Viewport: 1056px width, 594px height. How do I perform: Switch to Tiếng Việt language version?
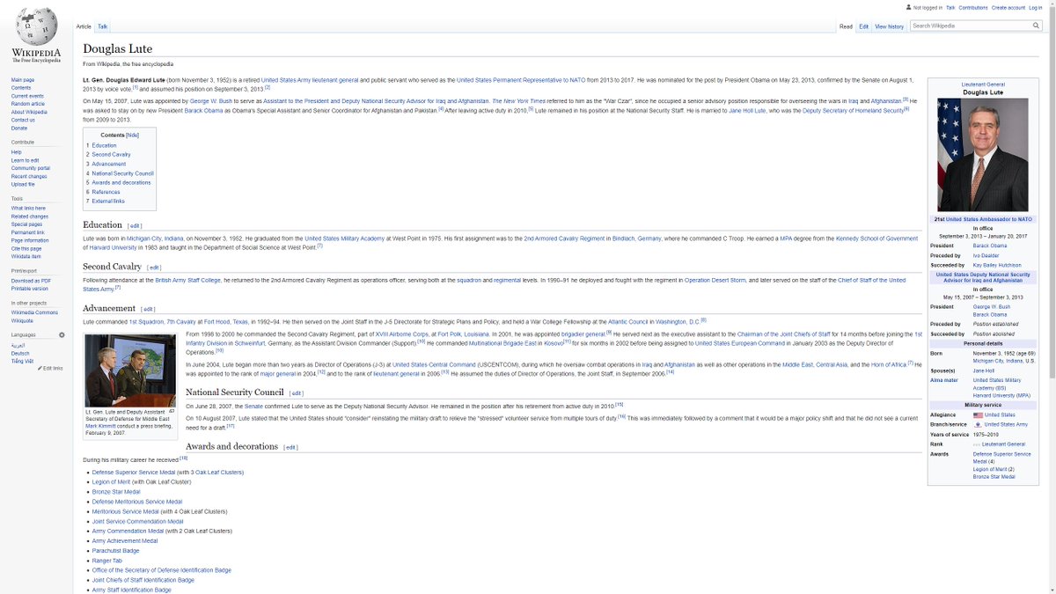point(22,361)
